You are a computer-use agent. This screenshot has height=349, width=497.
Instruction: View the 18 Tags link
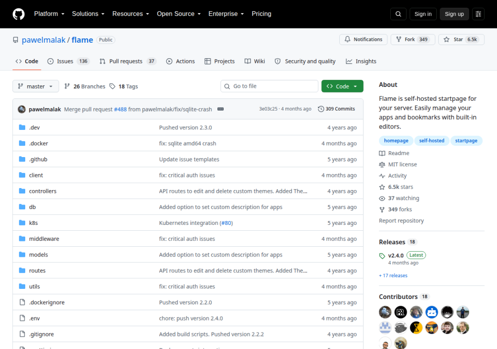click(124, 86)
